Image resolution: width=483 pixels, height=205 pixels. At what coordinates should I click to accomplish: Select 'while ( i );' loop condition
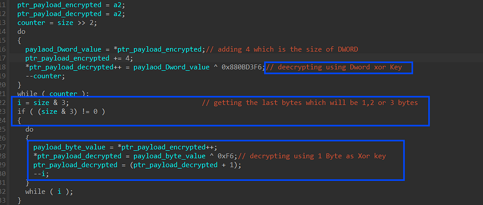[x=49, y=191]
